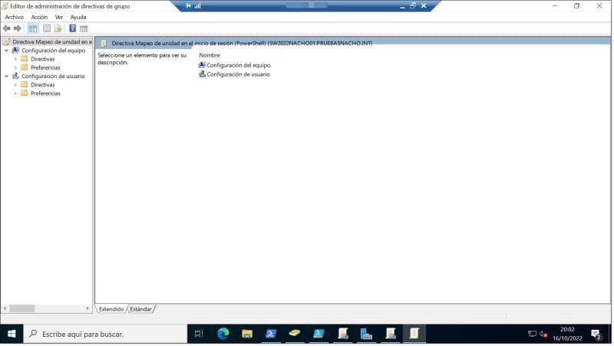This screenshot has width=614, height=346.
Task: Click the 'Escribe aquí para buscar' search box
Action: [105, 334]
